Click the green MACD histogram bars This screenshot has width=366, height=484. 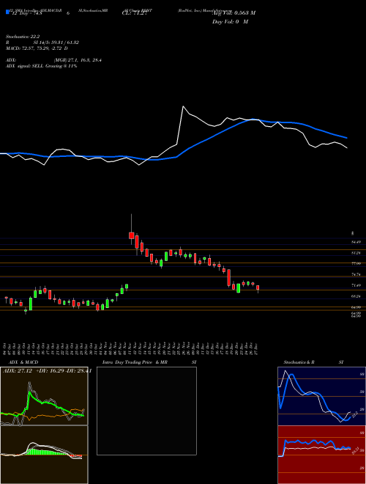tap(46, 452)
